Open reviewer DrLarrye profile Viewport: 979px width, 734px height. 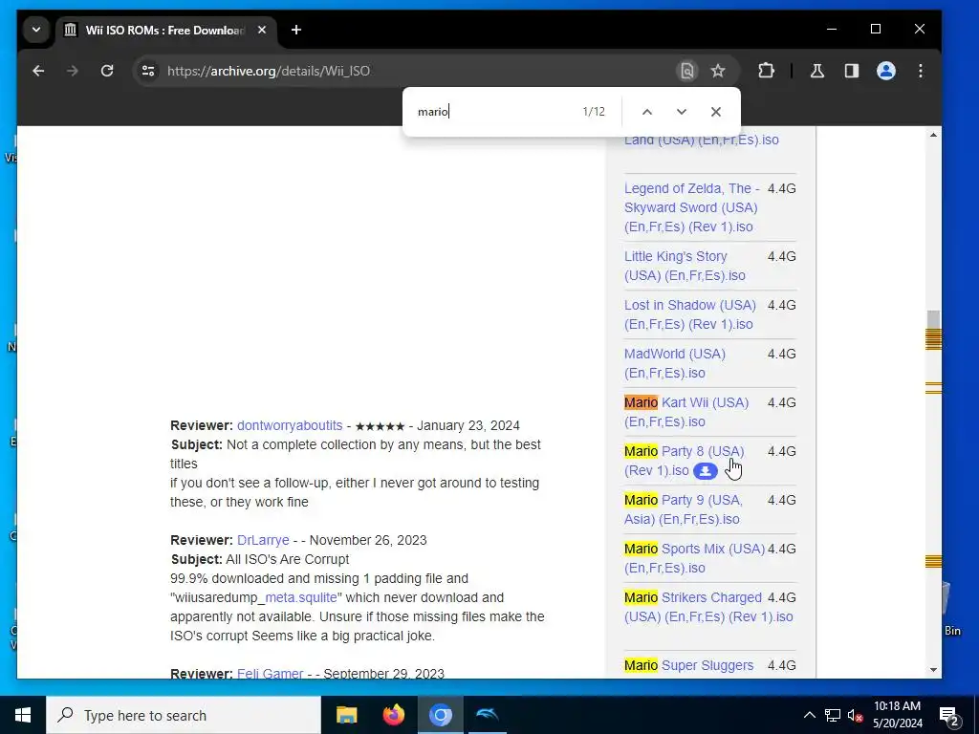263,540
